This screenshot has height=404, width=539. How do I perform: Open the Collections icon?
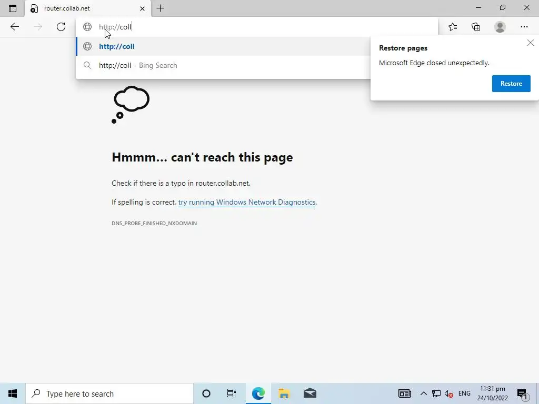pyautogui.click(x=476, y=27)
